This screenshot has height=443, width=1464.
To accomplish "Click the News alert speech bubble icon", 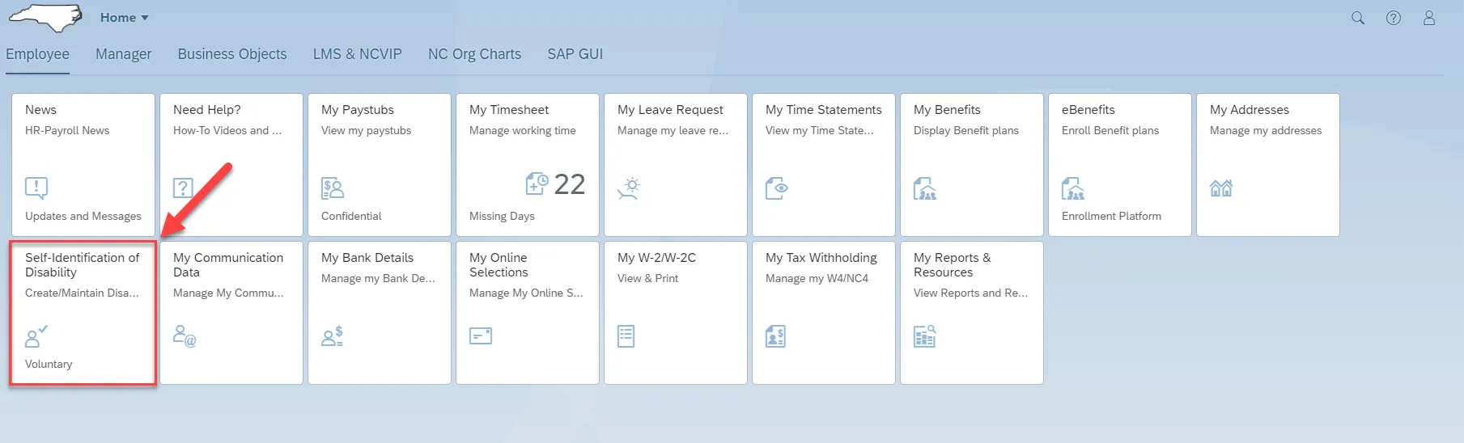I will tap(36, 188).
